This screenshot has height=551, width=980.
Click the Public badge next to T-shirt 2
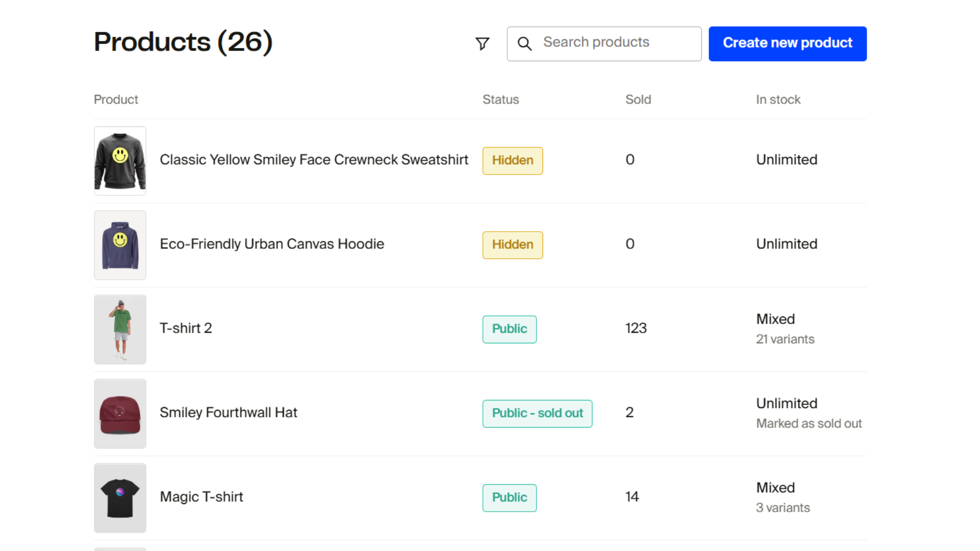(509, 329)
